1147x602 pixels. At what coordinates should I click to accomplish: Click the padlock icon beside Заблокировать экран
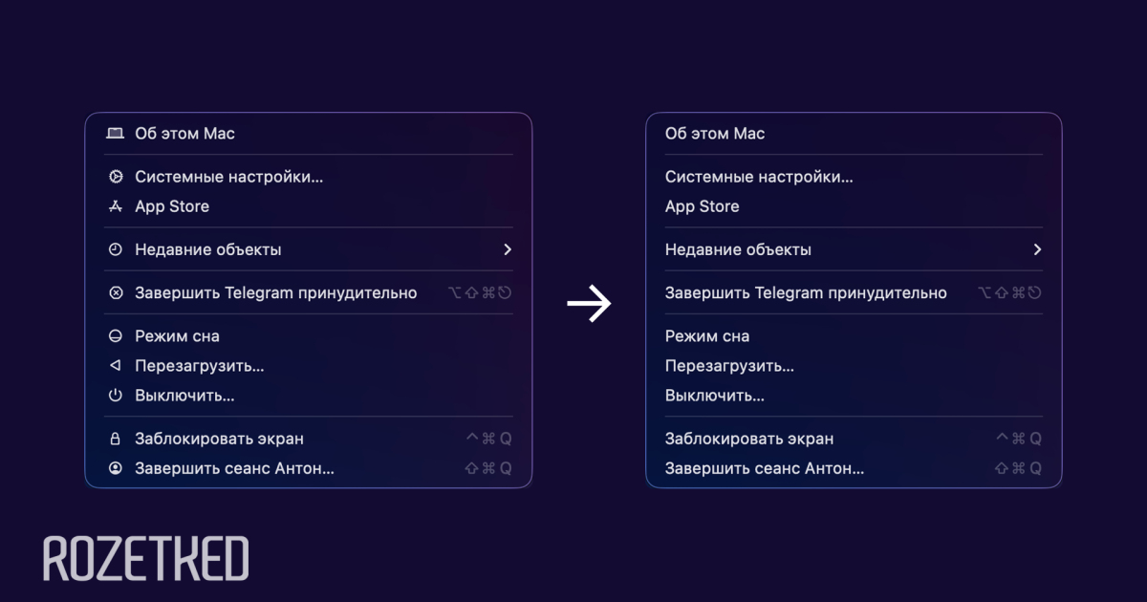(116, 440)
